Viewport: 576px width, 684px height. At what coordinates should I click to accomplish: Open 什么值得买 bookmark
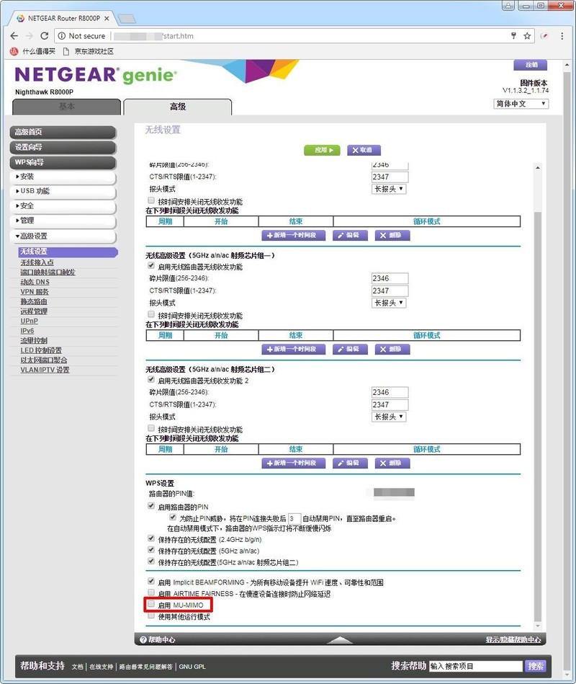(x=33, y=51)
